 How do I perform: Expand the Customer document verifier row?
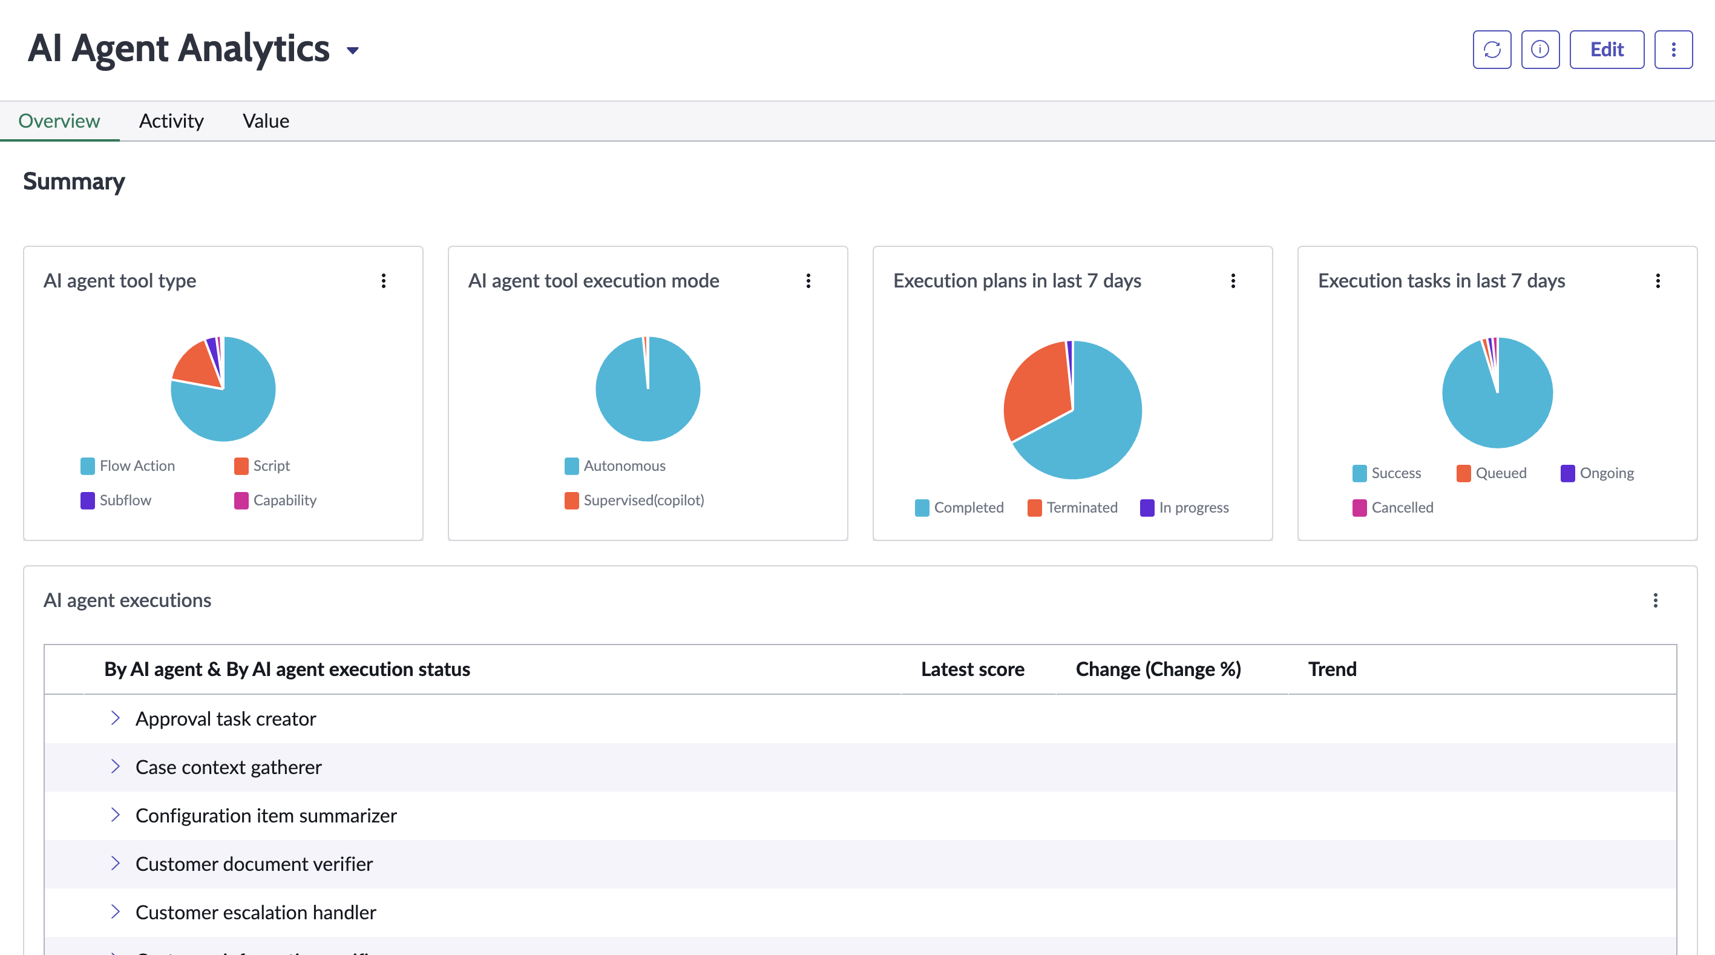pos(115,863)
